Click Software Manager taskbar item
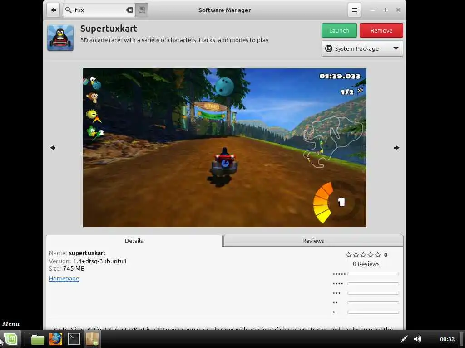Image resolution: width=465 pixels, height=348 pixels. click(92, 339)
